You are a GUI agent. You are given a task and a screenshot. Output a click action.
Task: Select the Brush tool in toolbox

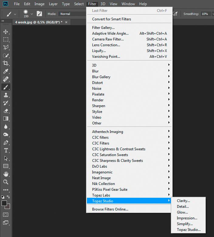point(6,87)
